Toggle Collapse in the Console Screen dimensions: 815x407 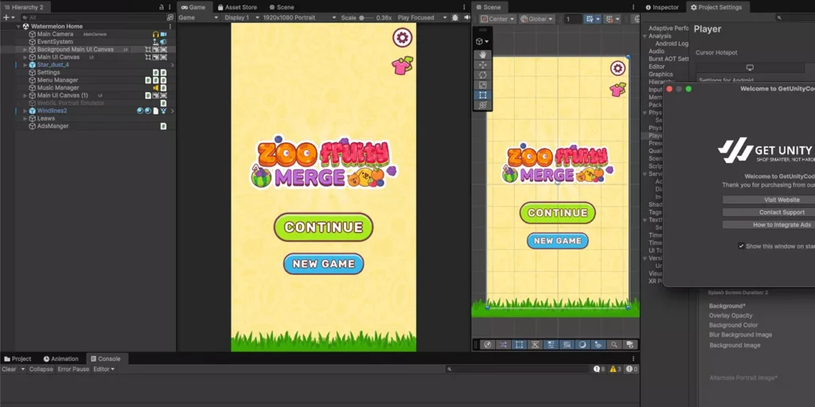pos(41,369)
